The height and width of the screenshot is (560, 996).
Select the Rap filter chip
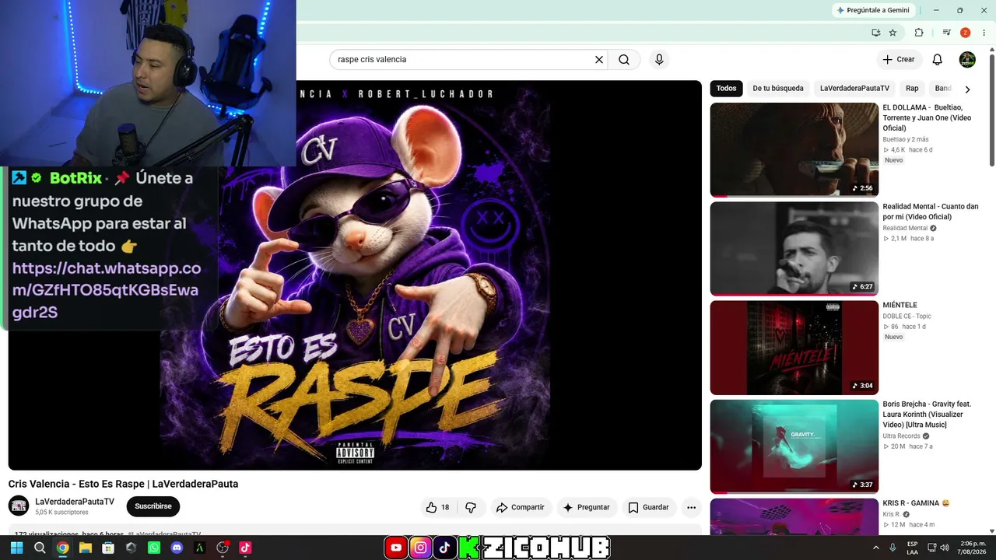pyautogui.click(x=912, y=89)
